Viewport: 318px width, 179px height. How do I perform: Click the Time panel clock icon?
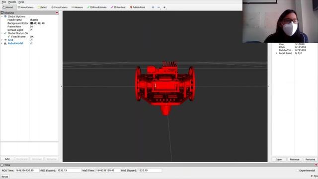click(2, 165)
